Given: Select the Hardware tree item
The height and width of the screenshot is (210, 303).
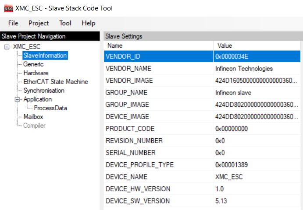Looking at the screenshot, I should [36, 73].
